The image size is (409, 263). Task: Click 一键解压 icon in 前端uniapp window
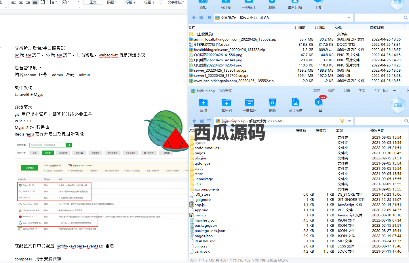click(250, 102)
